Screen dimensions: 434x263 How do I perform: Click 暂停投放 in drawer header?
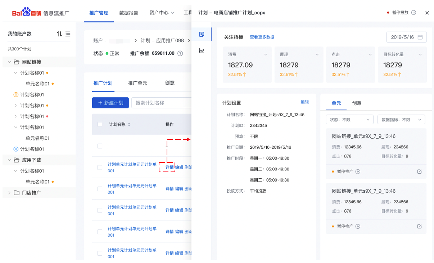[400, 13]
